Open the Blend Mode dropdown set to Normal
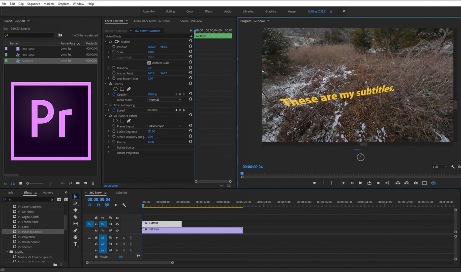This screenshot has width=461, height=272. click(x=164, y=99)
